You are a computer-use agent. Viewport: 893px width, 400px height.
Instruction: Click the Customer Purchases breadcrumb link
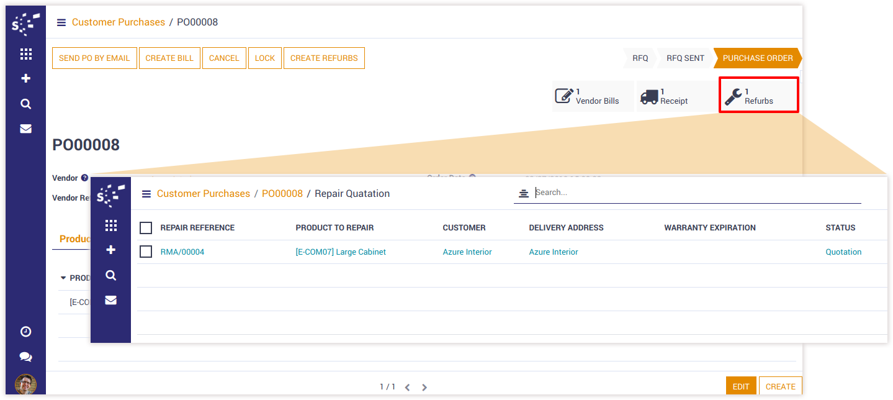[x=118, y=22]
